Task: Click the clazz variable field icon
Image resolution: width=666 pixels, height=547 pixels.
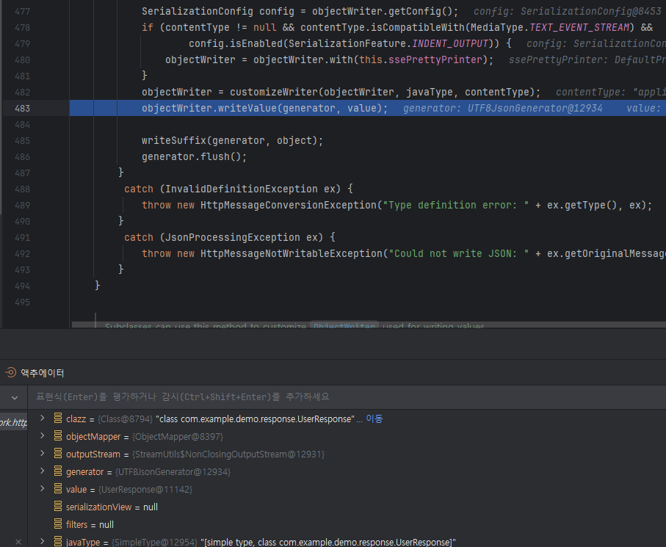Action: (x=58, y=419)
